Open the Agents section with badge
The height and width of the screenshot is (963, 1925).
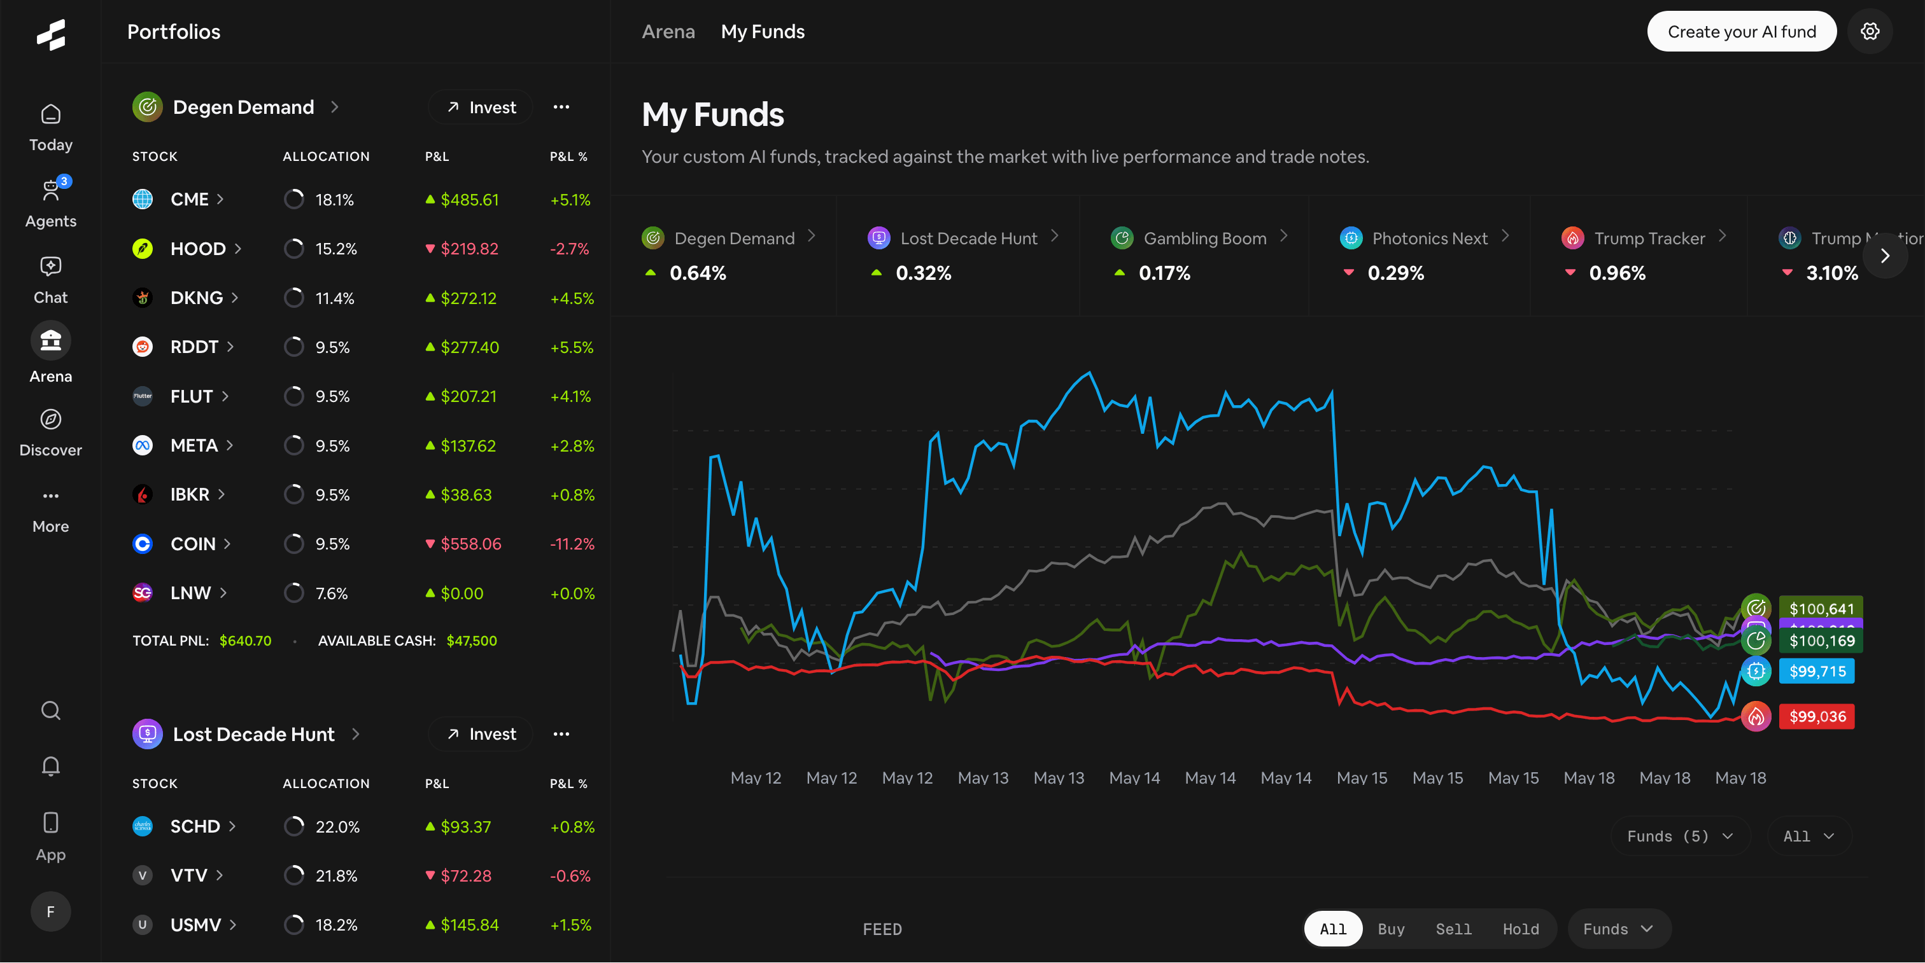[51, 204]
